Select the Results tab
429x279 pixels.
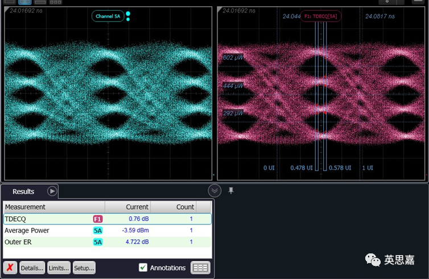(x=23, y=191)
